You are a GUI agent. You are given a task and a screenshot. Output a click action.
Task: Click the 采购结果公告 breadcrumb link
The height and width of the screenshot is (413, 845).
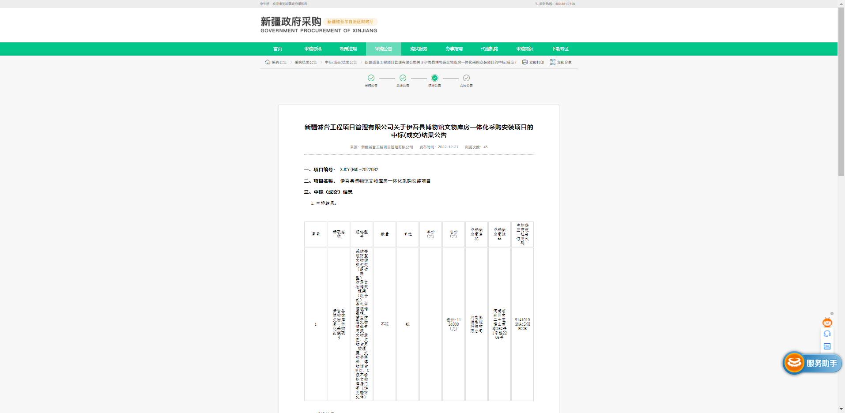(306, 63)
